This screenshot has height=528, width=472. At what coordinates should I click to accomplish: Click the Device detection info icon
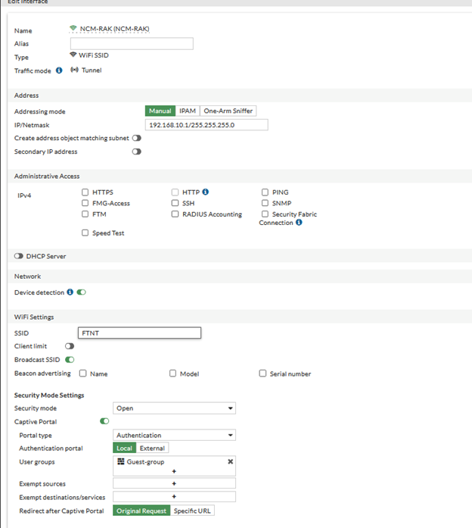(70, 292)
